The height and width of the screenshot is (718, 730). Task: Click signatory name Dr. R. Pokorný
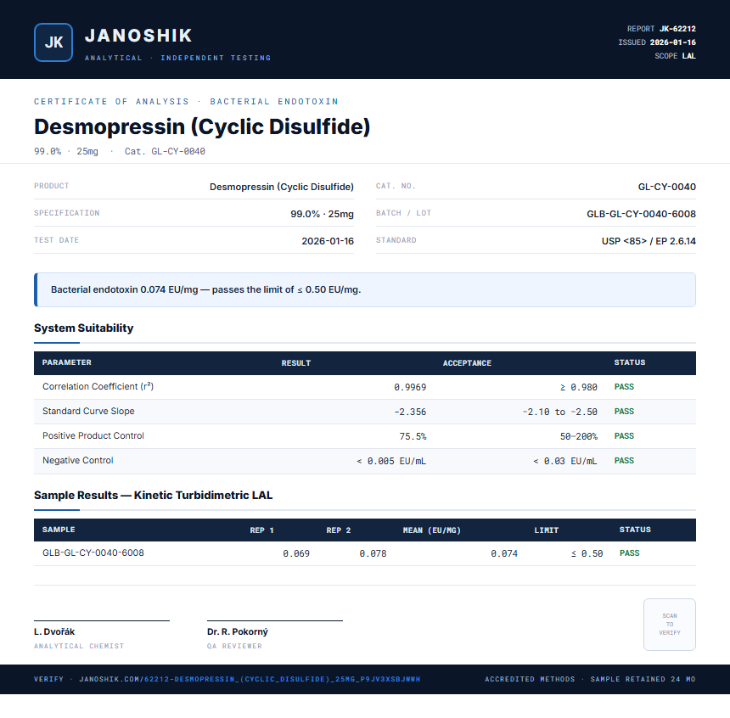pyautogui.click(x=238, y=632)
